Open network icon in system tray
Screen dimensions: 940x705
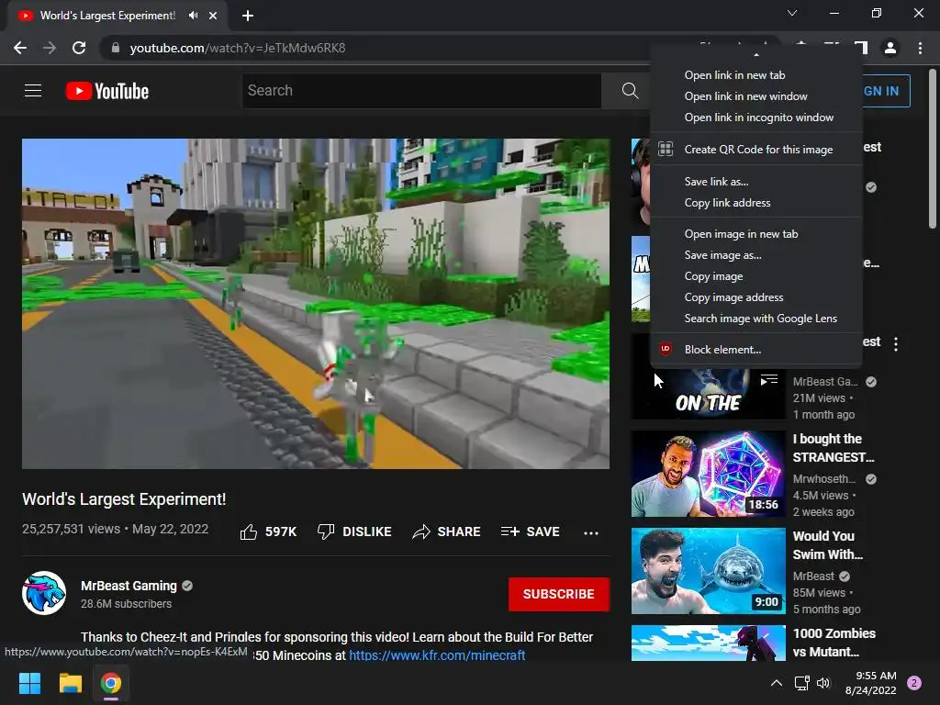pos(802,683)
